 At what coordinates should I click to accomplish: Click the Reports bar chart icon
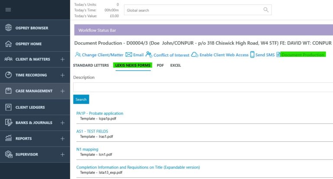[x=8, y=138]
